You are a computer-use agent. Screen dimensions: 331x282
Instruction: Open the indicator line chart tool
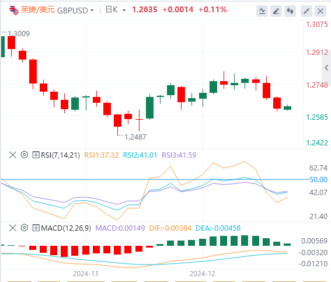(x=262, y=11)
